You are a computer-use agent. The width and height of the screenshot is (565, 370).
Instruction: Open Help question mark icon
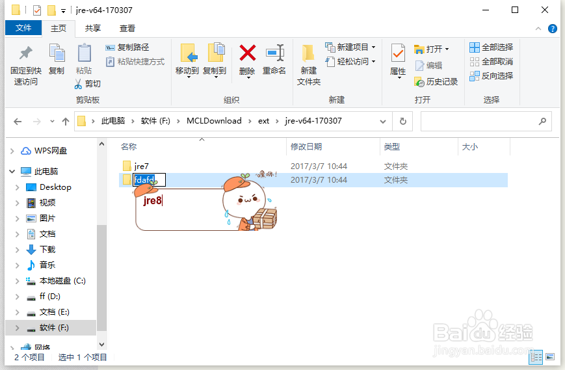click(x=553, y=29)
